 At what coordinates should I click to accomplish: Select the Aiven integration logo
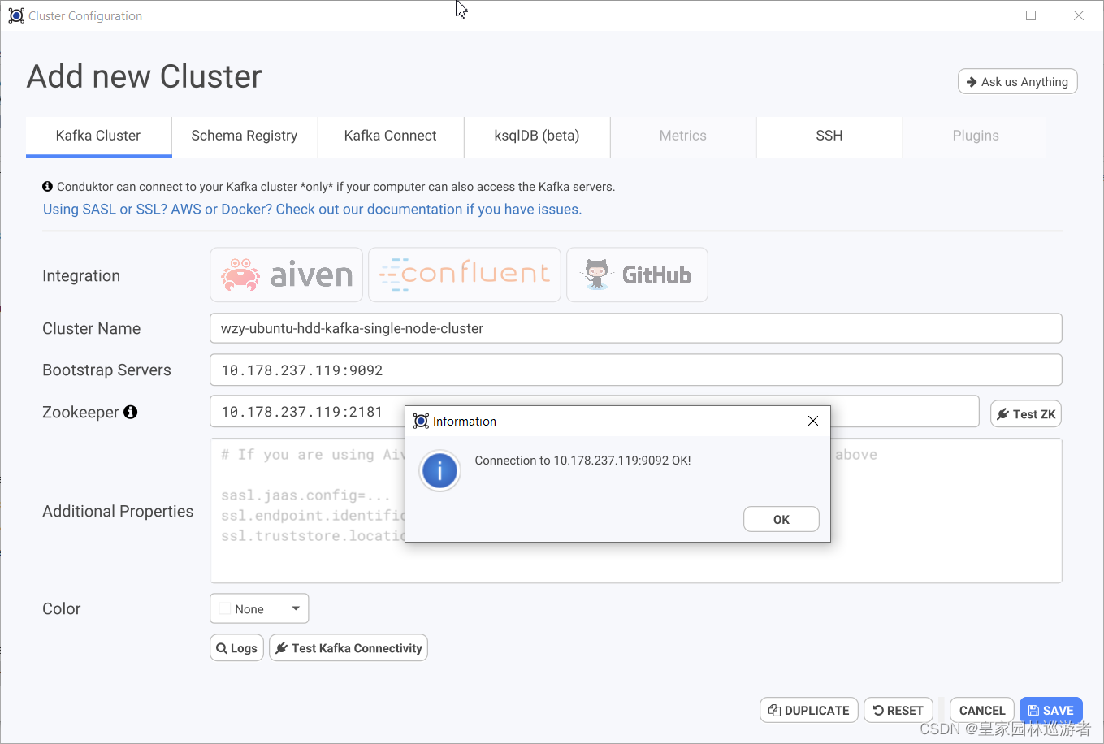coord(288,275)
